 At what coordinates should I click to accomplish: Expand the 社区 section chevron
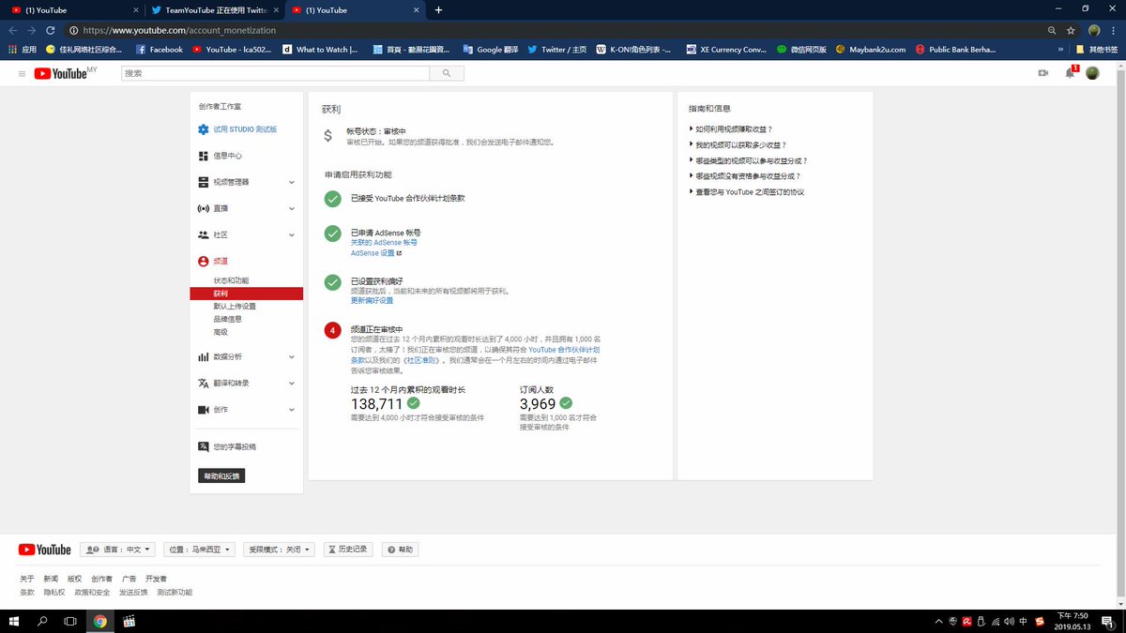point(292,234)
